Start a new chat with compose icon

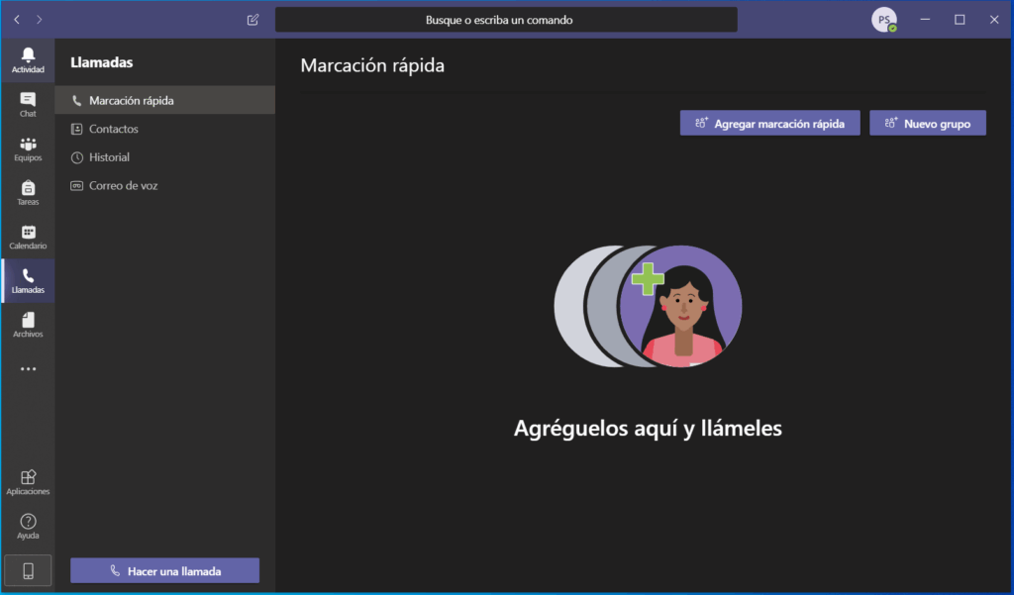click(x=253, y=20)
